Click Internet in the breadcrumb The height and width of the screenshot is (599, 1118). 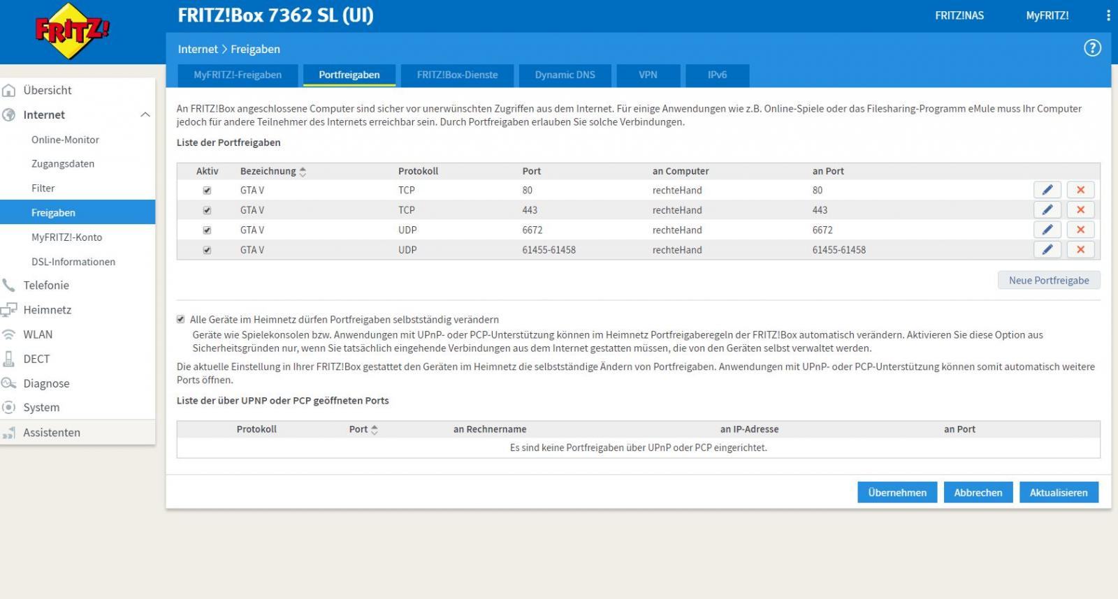198,49
